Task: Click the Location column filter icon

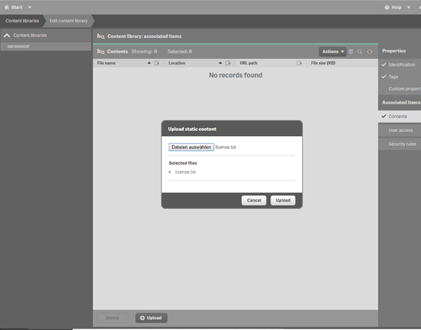Action: click(x=228, y=63)
